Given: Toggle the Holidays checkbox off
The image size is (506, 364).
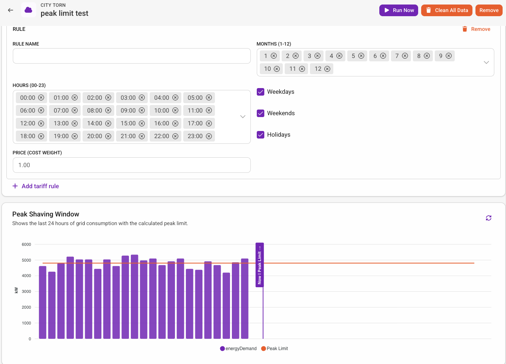Looking at the screenshot, I should pos(260,134).
